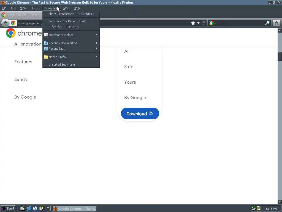282x212 pixels.
Task: Click Safe in the center card
Action: tap(129, 67)
